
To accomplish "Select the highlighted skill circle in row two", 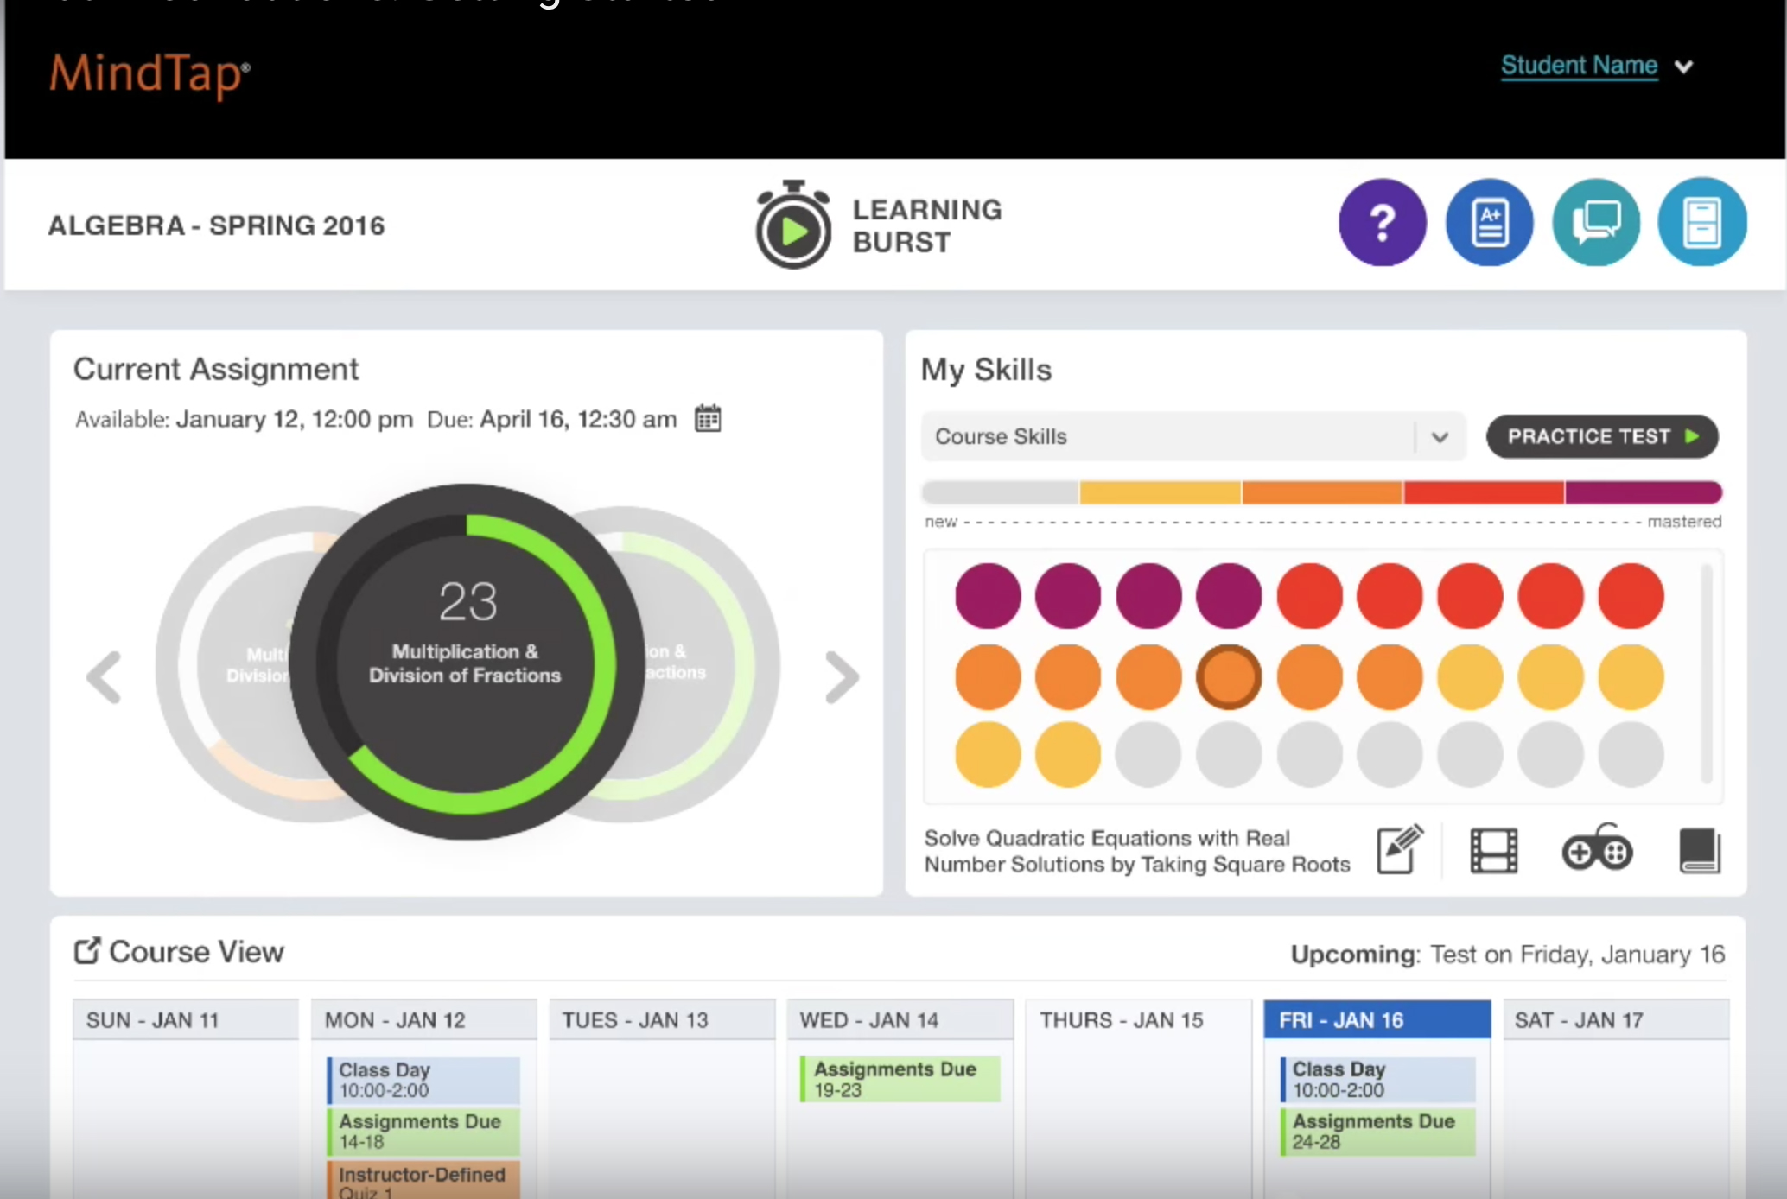I will coord(1229,677).
